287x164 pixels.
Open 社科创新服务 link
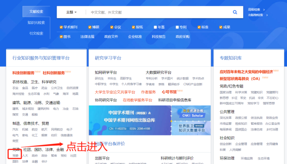click(53, 73)
